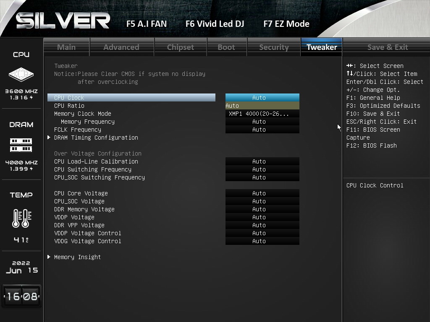Open CPU Load-Line Calibration value dropdown

point(262,161)
